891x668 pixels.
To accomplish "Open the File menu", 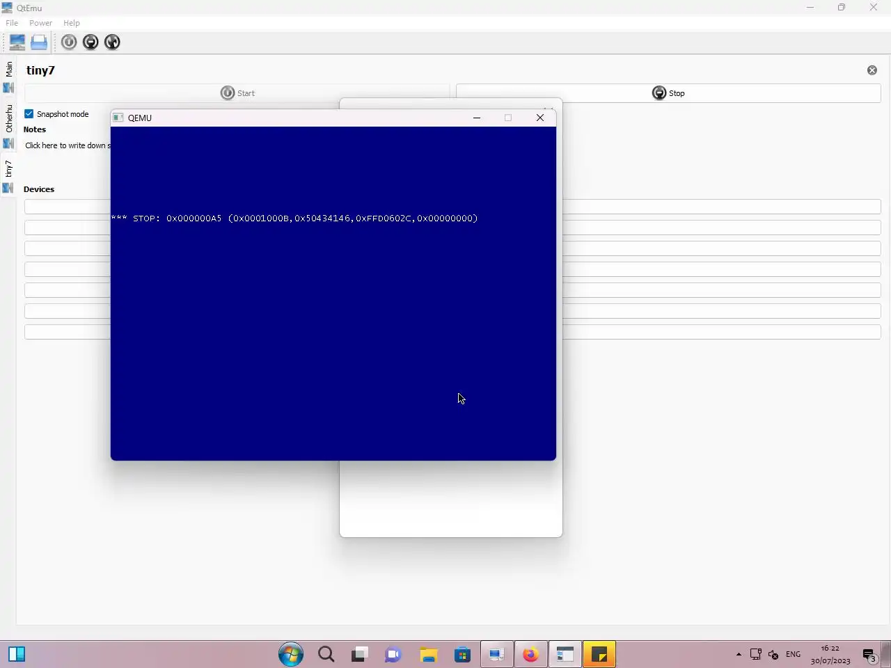I will pyautogui.click(x=12, y=23).
